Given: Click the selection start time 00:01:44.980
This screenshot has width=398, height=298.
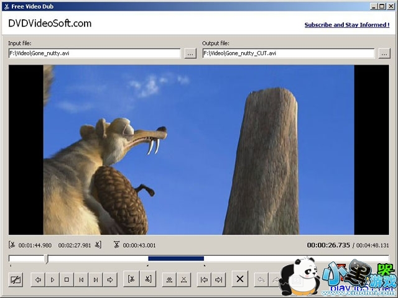Looking at the screenshot, I should click(x=35, y=245).
